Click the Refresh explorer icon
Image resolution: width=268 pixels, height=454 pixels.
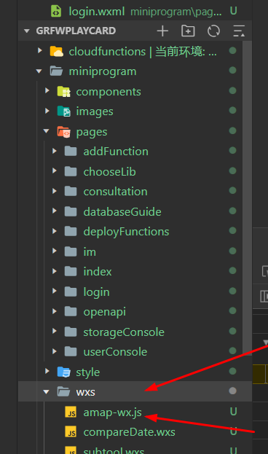pos(213,31)
